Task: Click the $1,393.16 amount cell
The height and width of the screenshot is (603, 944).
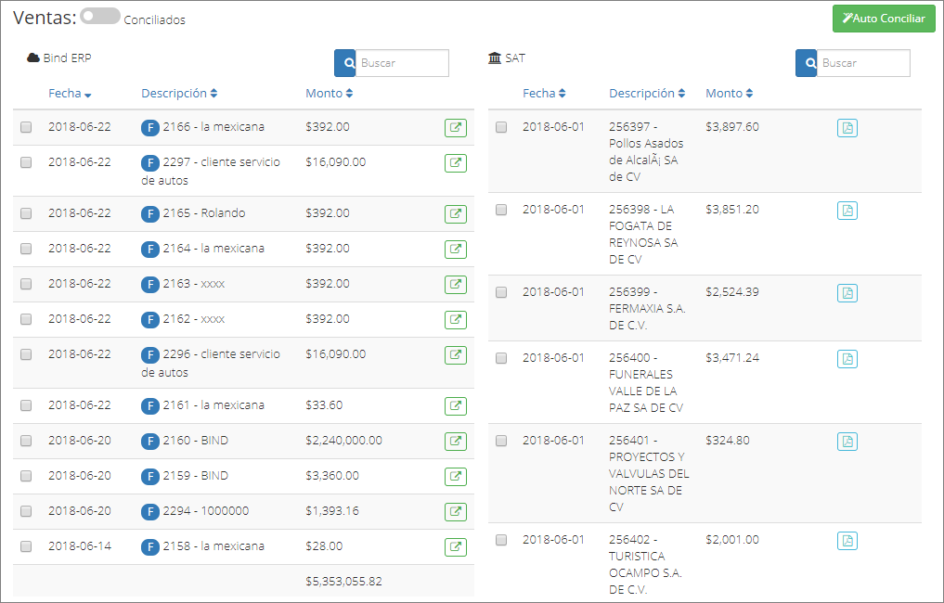Action: (x=332, y=511)
